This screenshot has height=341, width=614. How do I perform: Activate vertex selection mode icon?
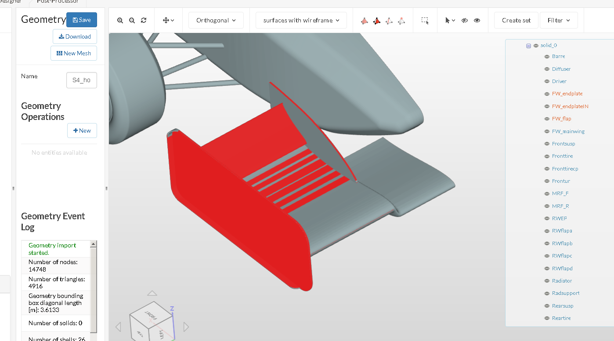pyautogui.click(x=401, y=21)
